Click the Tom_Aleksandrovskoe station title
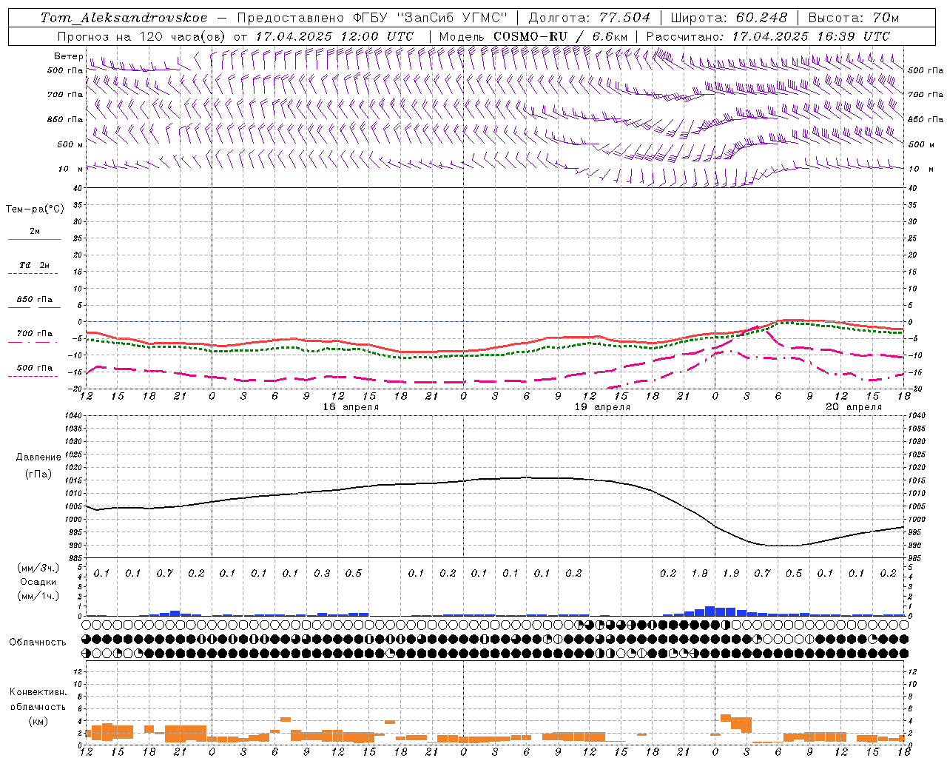947x758 pixels. click(x=124, y=18)
